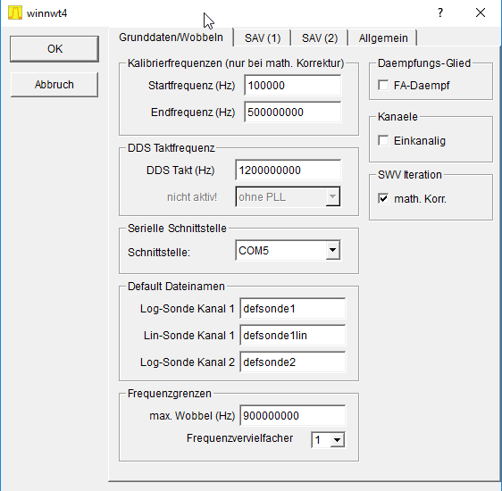Edit the Lin-Sonde Kanal 1 filename field
502x491 pixels.
pyautogui.click(x=293, y=336)
